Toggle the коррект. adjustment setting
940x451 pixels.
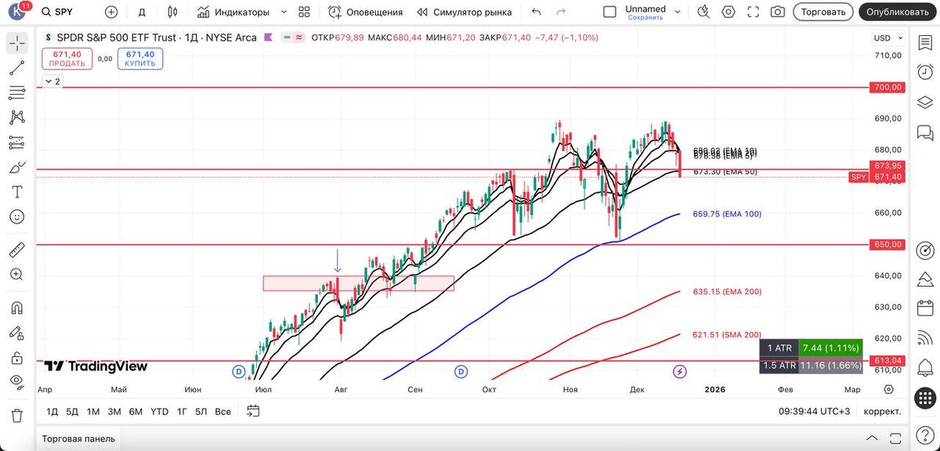pos(882,411)
